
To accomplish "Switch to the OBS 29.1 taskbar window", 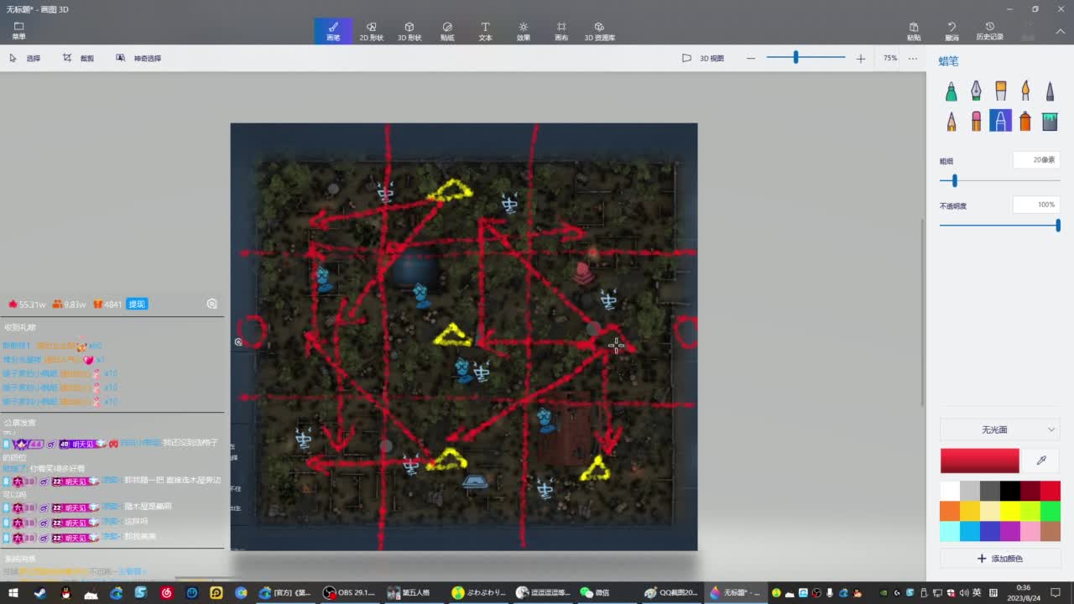I will point(349,592).
